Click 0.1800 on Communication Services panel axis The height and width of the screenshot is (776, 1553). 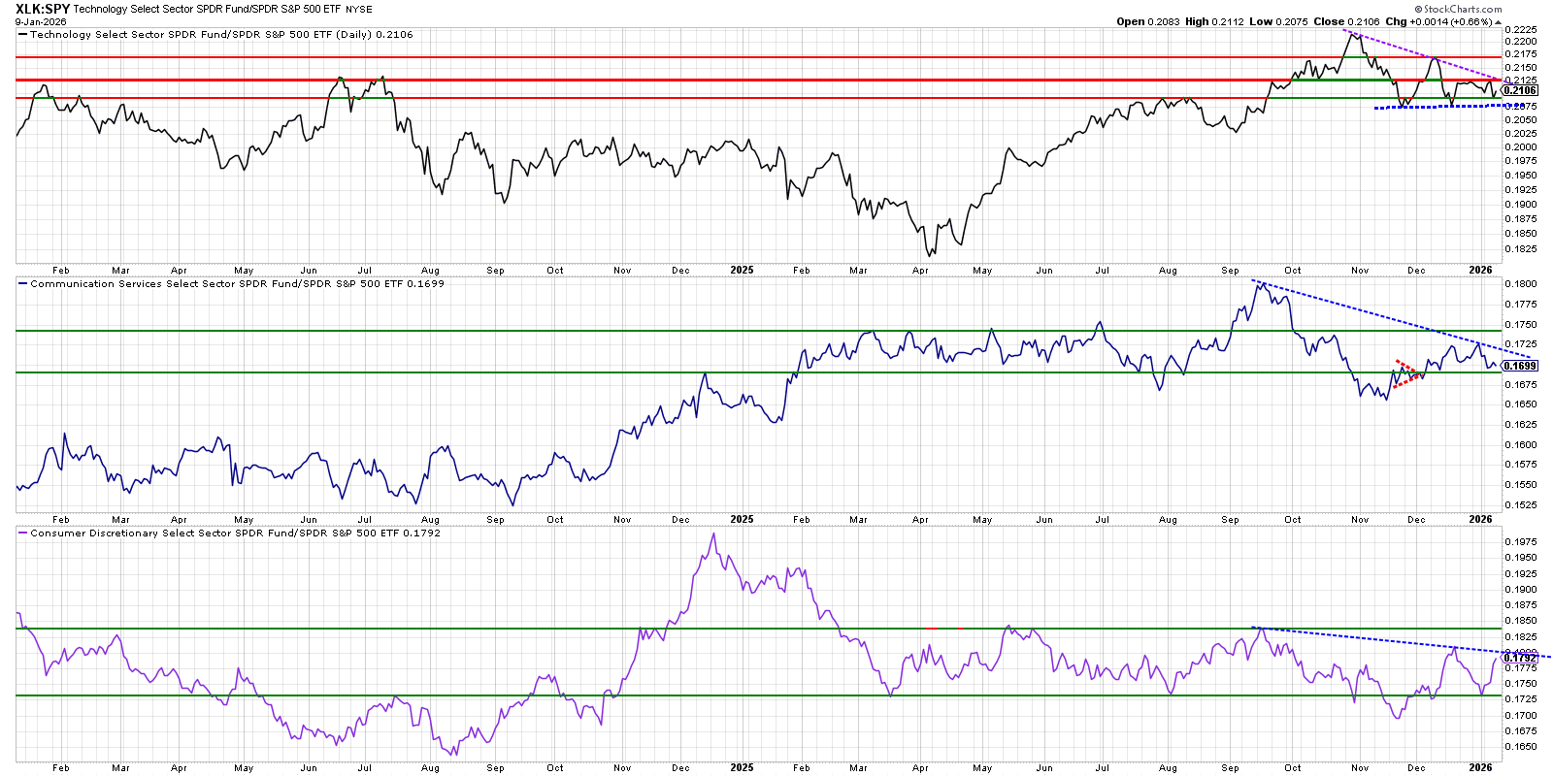pyautogui.click(x=1520, y=284)
